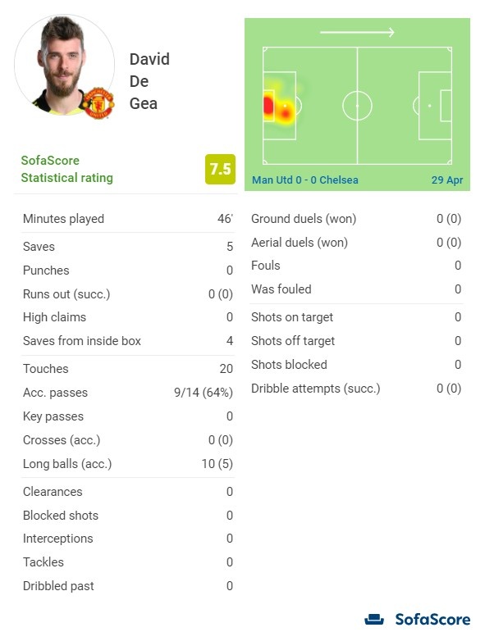485x632 pixels.
Task: Select the Ground duels (won) row
Action: [x=356, y=219]
